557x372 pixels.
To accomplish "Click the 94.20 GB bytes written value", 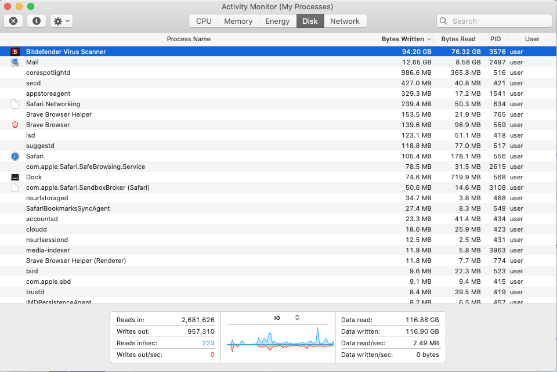I will (x=417, y=52).
